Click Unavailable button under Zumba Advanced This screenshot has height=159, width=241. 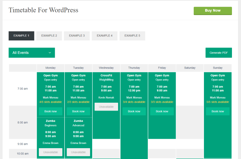click(78, 152)
